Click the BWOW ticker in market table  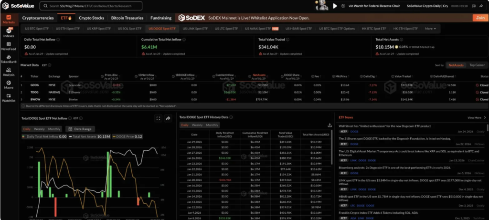point(34,99)
